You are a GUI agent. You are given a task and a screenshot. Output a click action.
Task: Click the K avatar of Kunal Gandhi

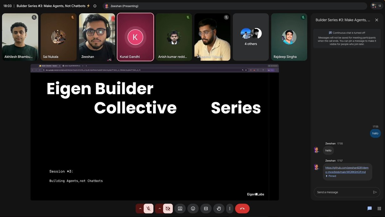point(135,37)
